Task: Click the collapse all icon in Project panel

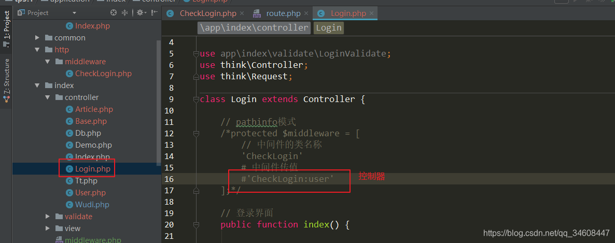Action: click(125, 13)
